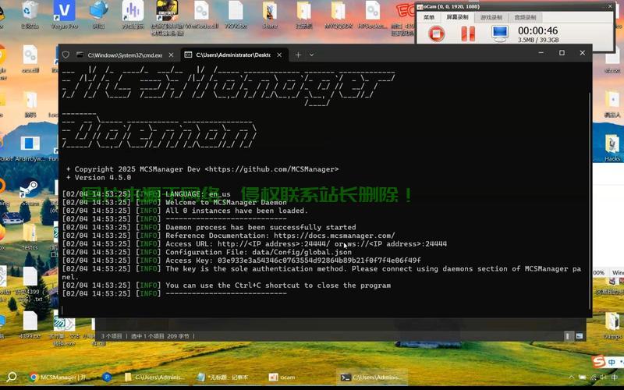Open the terminal new-tab dropdown arrow
This screenshot has width=624, height=390.
(311, 55)
